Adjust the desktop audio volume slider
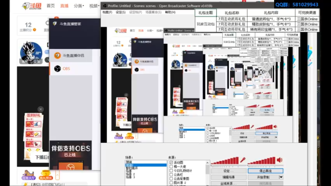331x186 pixels. pos(265,167)
